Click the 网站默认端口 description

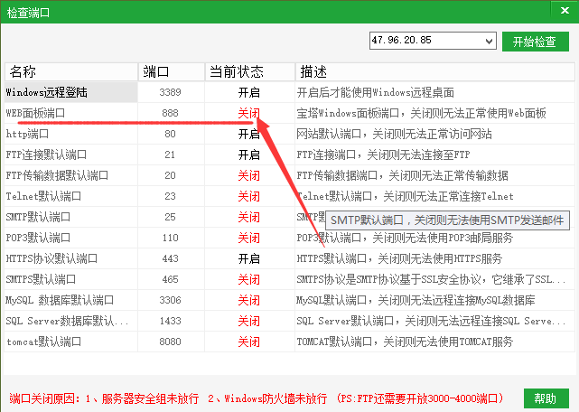coord(394,134)
